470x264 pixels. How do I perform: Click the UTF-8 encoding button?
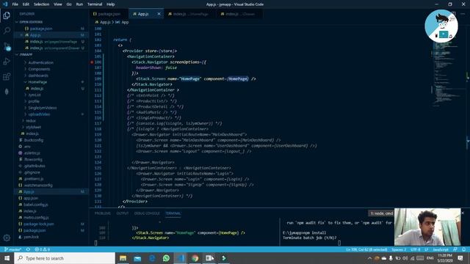coord(415,249)
